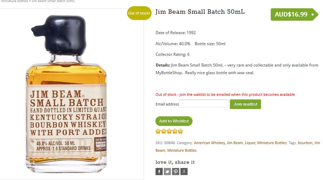Viewport: 323px width, 180px height.
Task: Share product via Google Plus icon
Action: pos(184,171)
